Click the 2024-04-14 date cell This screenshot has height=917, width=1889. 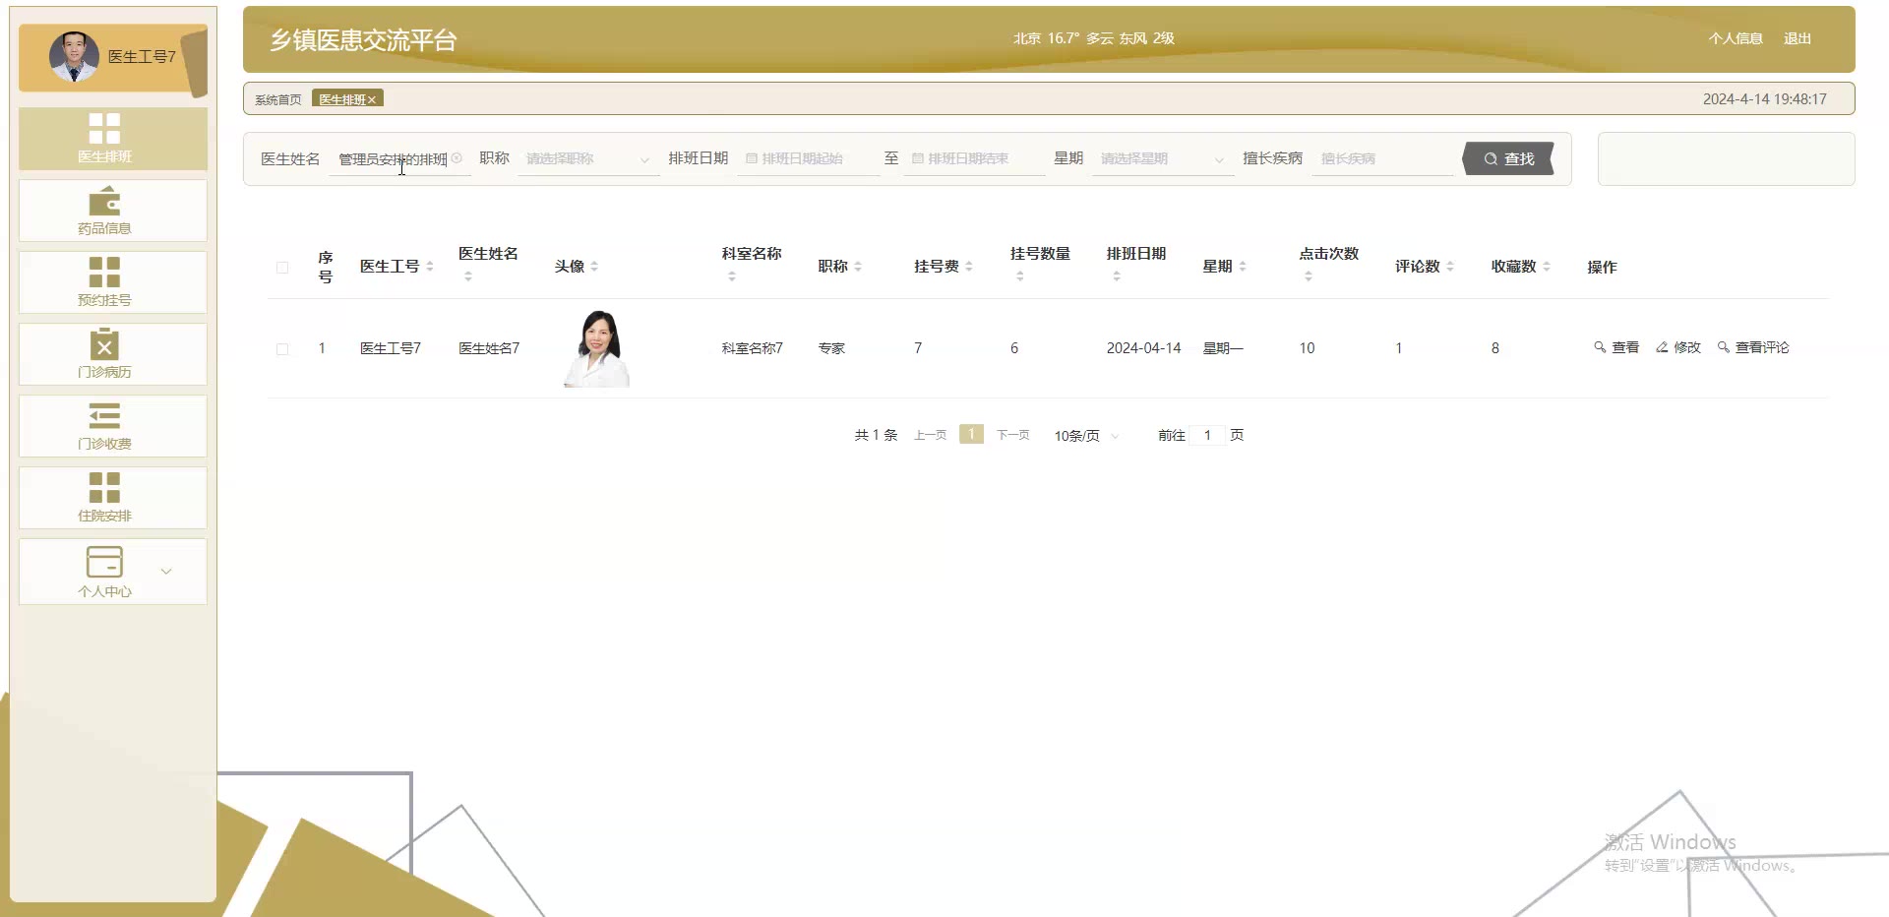pyautogui.click(x=1143, y=348)
